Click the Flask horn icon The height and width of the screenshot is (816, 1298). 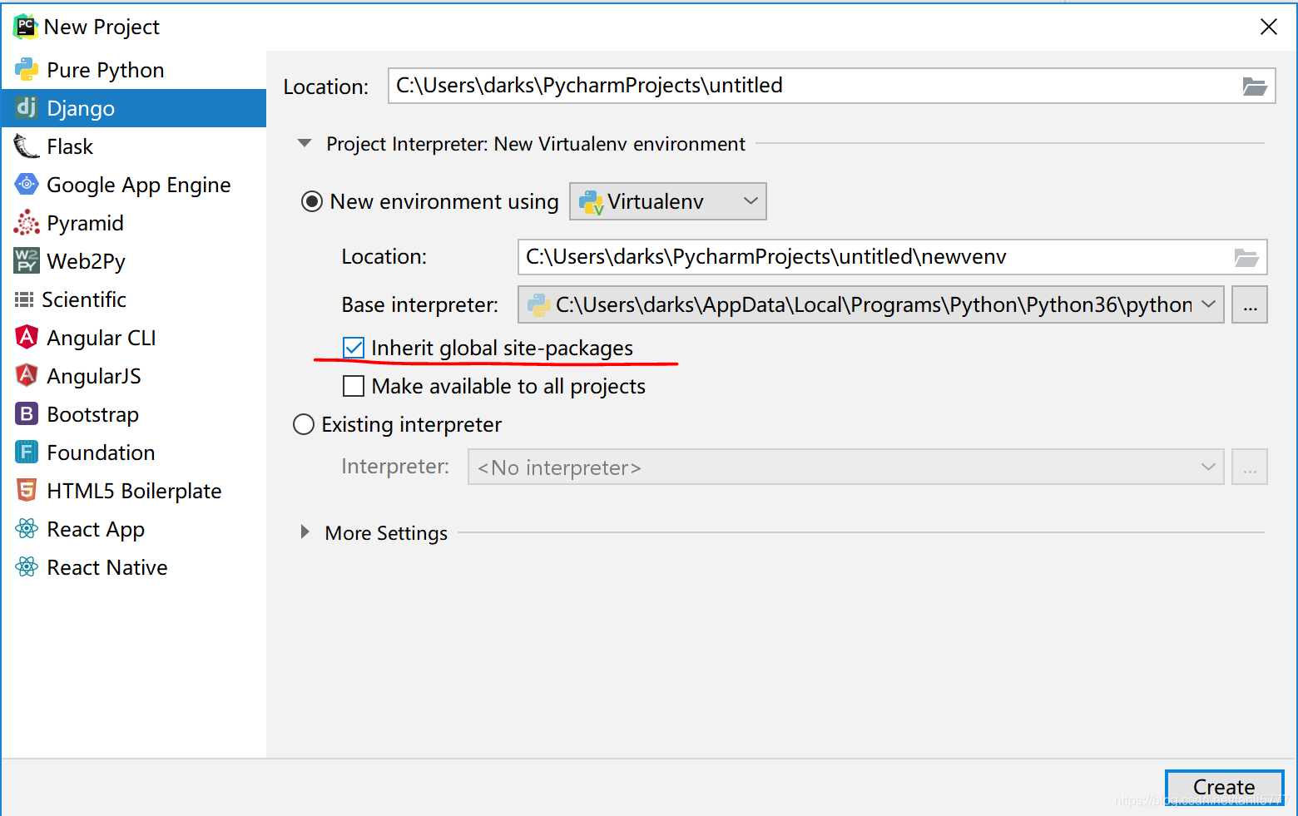coord(27,146)
